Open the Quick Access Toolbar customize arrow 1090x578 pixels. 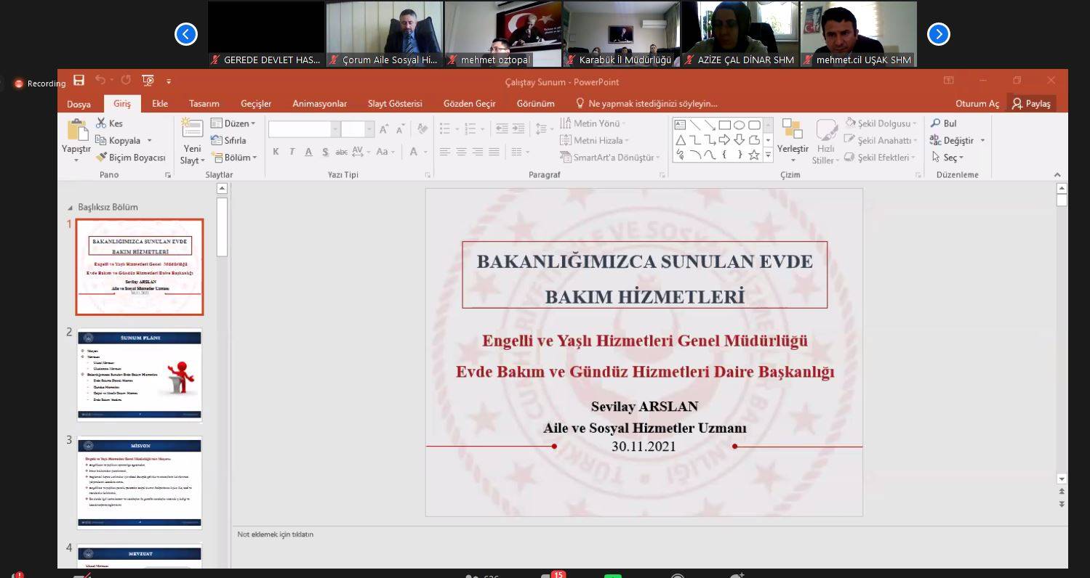169,81
